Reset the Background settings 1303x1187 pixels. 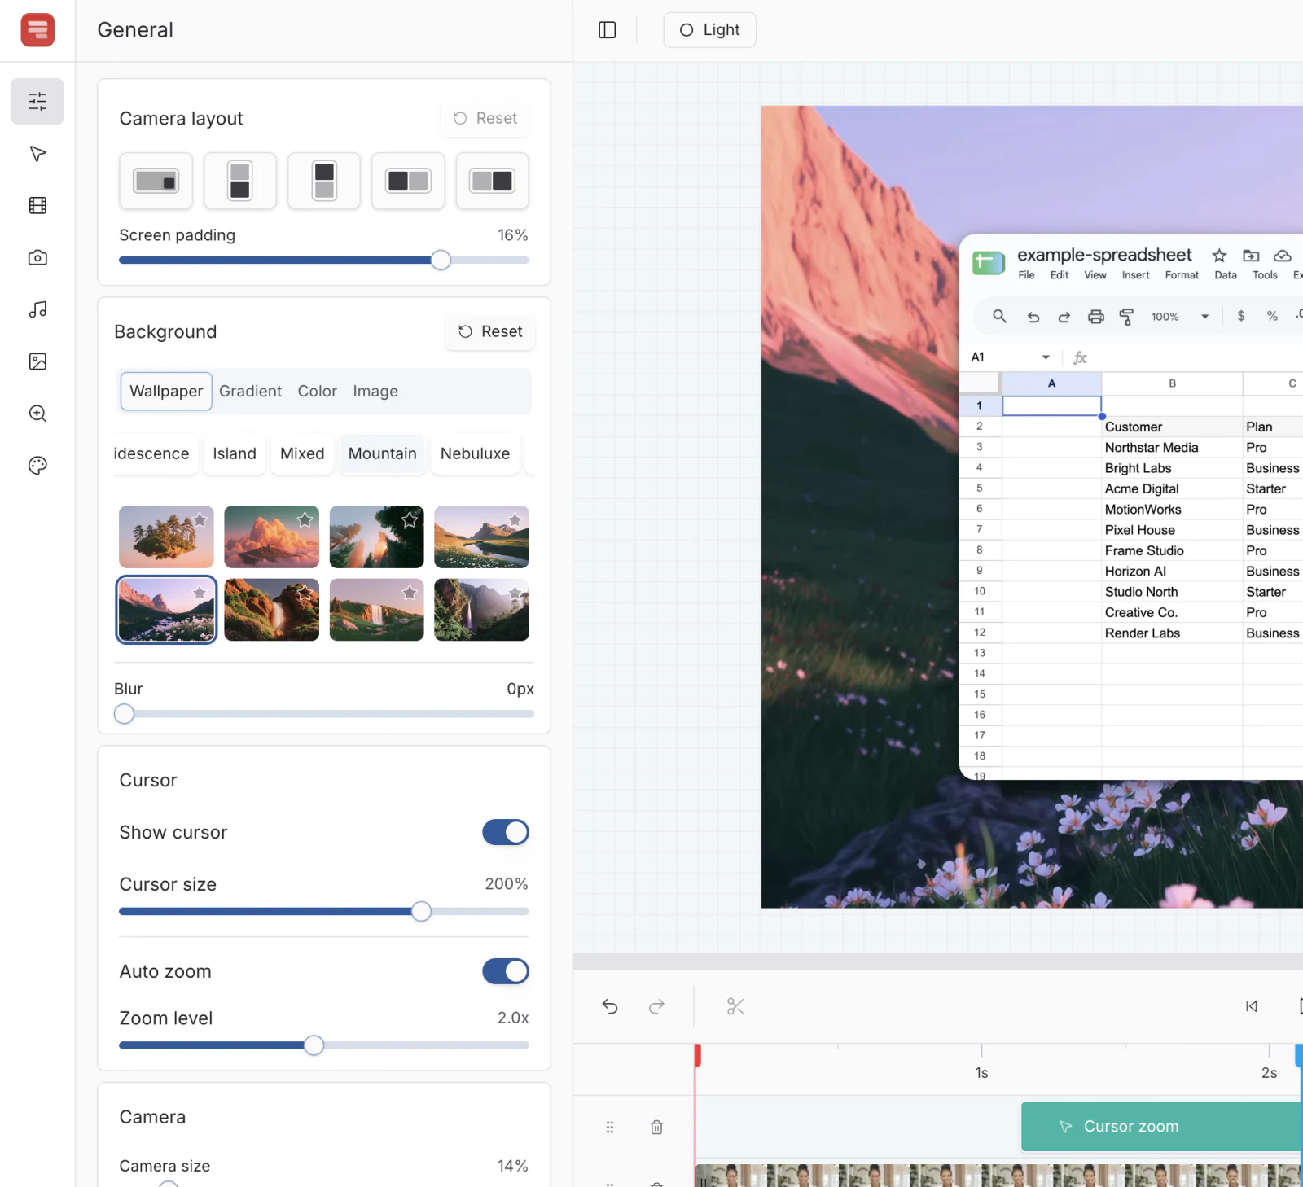pyautogui.click(x=490, y=332)
